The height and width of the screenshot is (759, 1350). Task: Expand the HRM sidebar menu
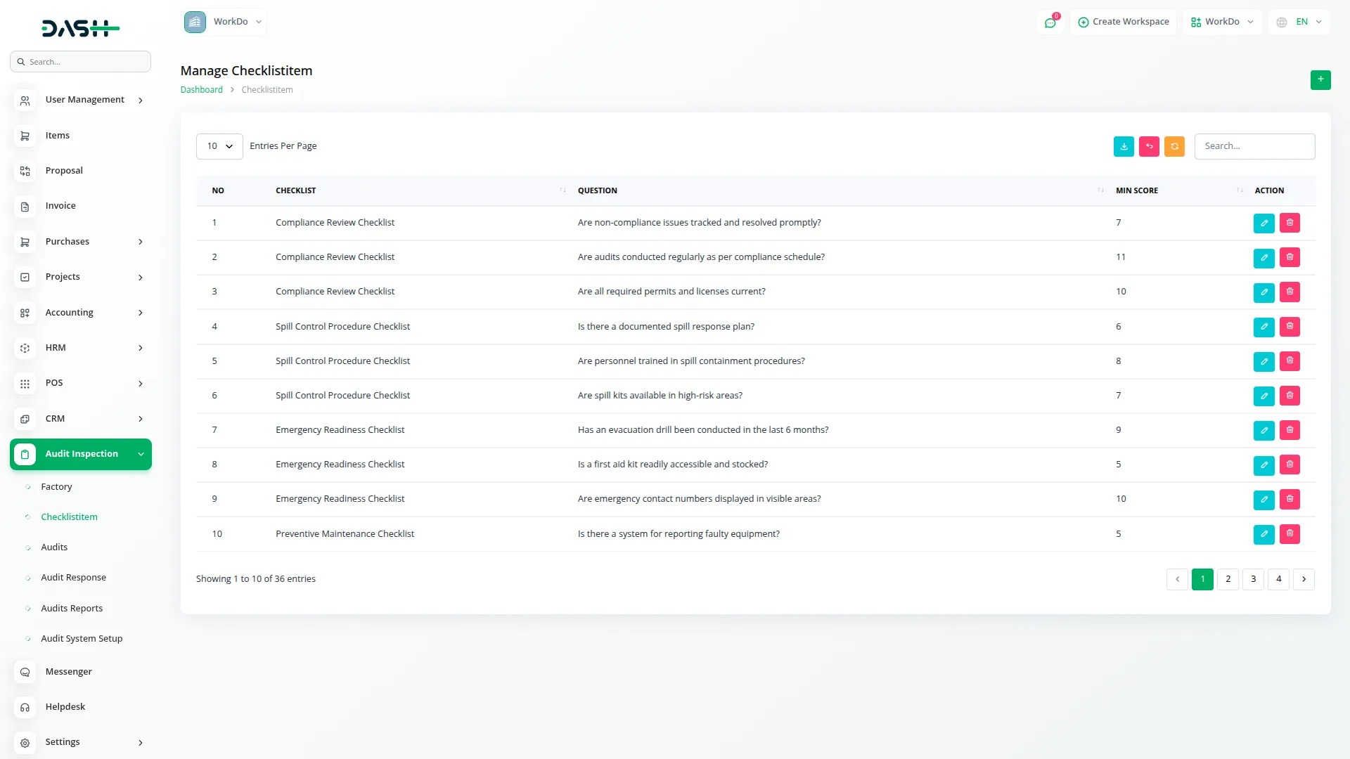81,348
